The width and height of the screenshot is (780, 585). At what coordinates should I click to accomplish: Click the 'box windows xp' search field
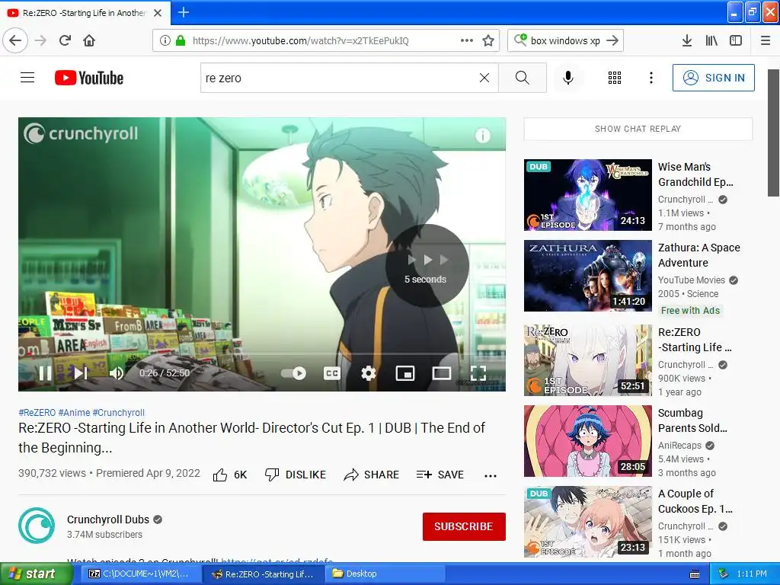point(565,40)
